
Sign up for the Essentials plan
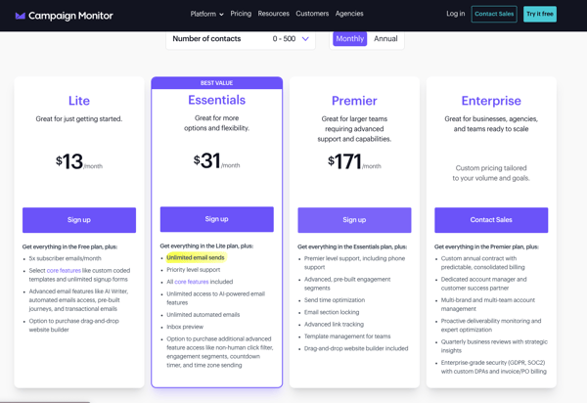217,219
